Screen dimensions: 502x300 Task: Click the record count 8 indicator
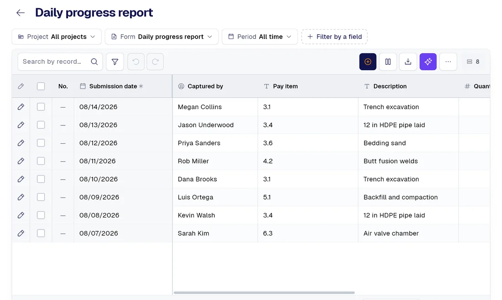pyautogui.click(x=473, y=62)
